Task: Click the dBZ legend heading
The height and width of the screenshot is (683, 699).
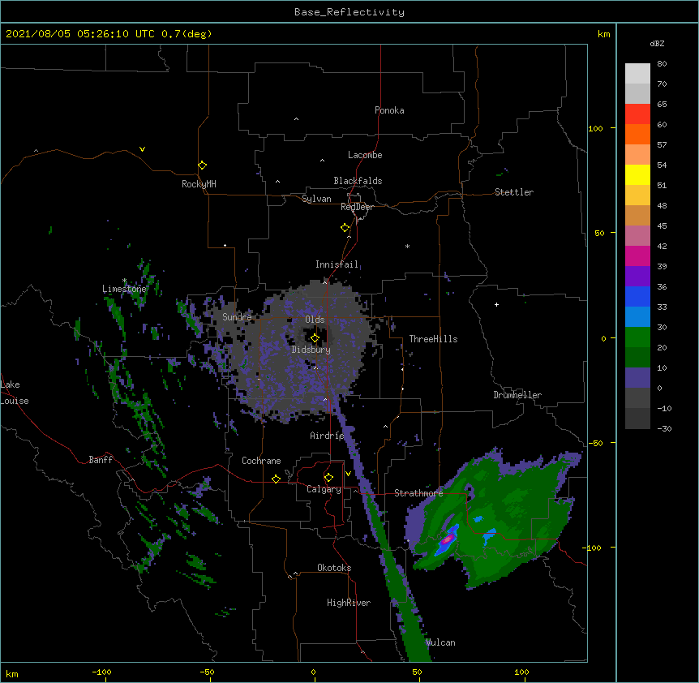Action: click(x=657, y=43)
